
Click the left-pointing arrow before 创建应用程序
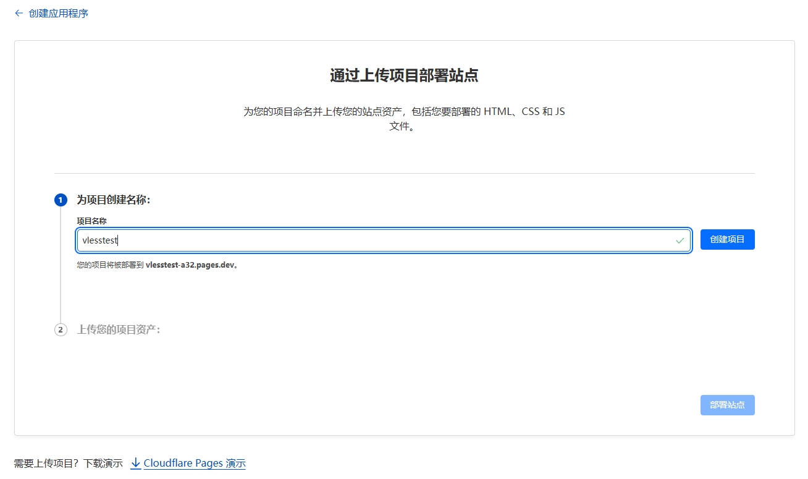pos(19,12)
